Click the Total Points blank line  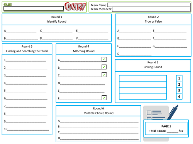(x=172, y=132)
